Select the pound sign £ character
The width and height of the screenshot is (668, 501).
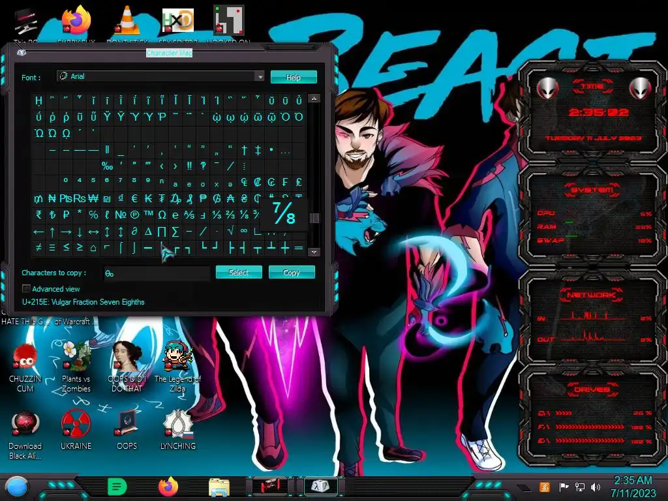pyautogui.click(x=299, y=183)
